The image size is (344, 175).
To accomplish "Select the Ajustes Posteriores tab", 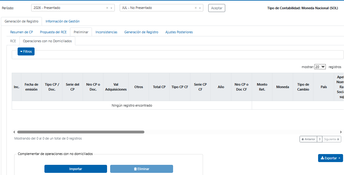I will coord(179,32).
